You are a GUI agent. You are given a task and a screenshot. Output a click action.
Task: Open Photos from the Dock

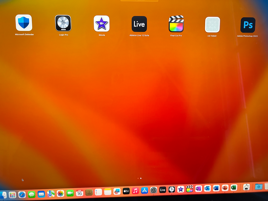[x=60, y=194]
